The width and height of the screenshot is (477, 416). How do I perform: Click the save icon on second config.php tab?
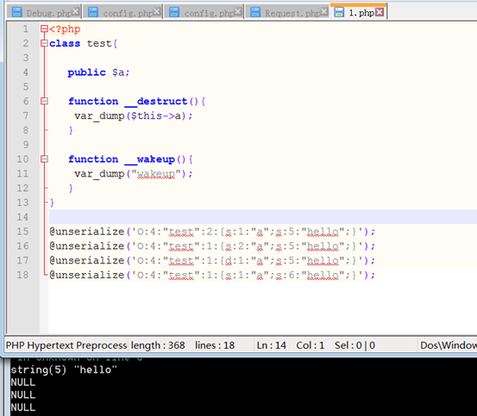click(174, 12)
